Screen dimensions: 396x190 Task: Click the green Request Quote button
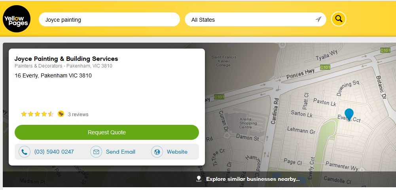(107, 132)
